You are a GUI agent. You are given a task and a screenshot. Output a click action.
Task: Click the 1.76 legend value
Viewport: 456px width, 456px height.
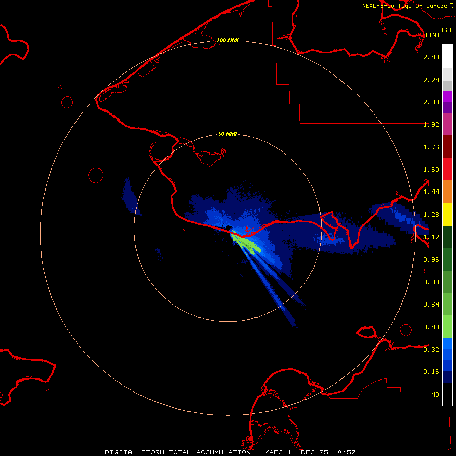tap(431, 147)
